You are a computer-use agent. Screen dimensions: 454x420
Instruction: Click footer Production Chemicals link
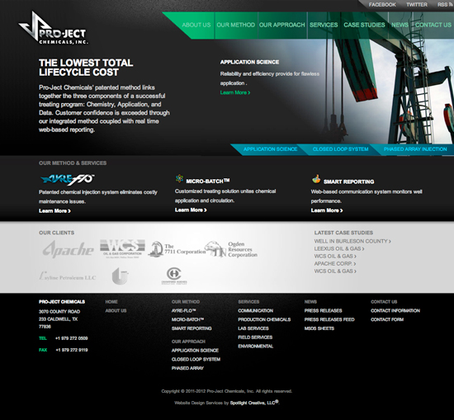[264, 319]
